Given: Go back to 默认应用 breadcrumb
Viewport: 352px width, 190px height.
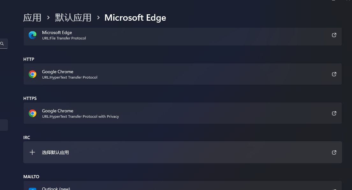Looking at the screenshot, I should pyautogui.click(x=73, y=18).
